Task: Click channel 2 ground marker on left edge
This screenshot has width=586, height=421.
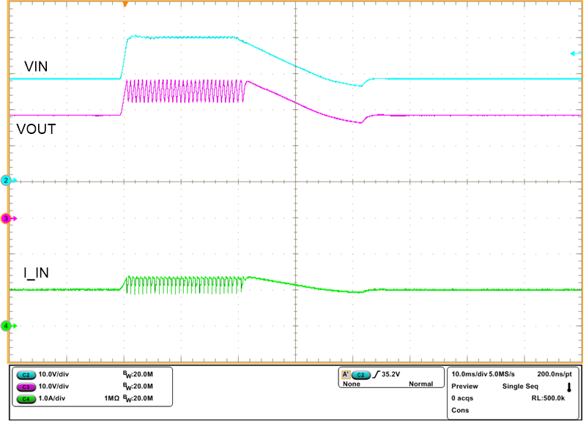Action: pyautogui.click(x=8, y=180)
